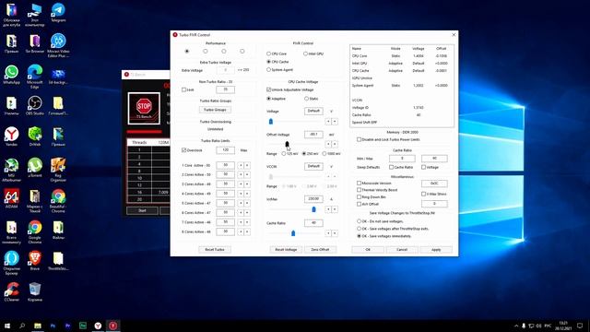The width and height of the screenshot is (590, 332).
Task: Choose the 1000 mV offset range
Action: pyautogui.click(x=331, y=154)
